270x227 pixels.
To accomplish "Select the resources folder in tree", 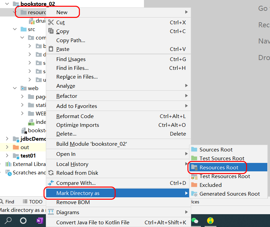I will click(x=23, y=12).
